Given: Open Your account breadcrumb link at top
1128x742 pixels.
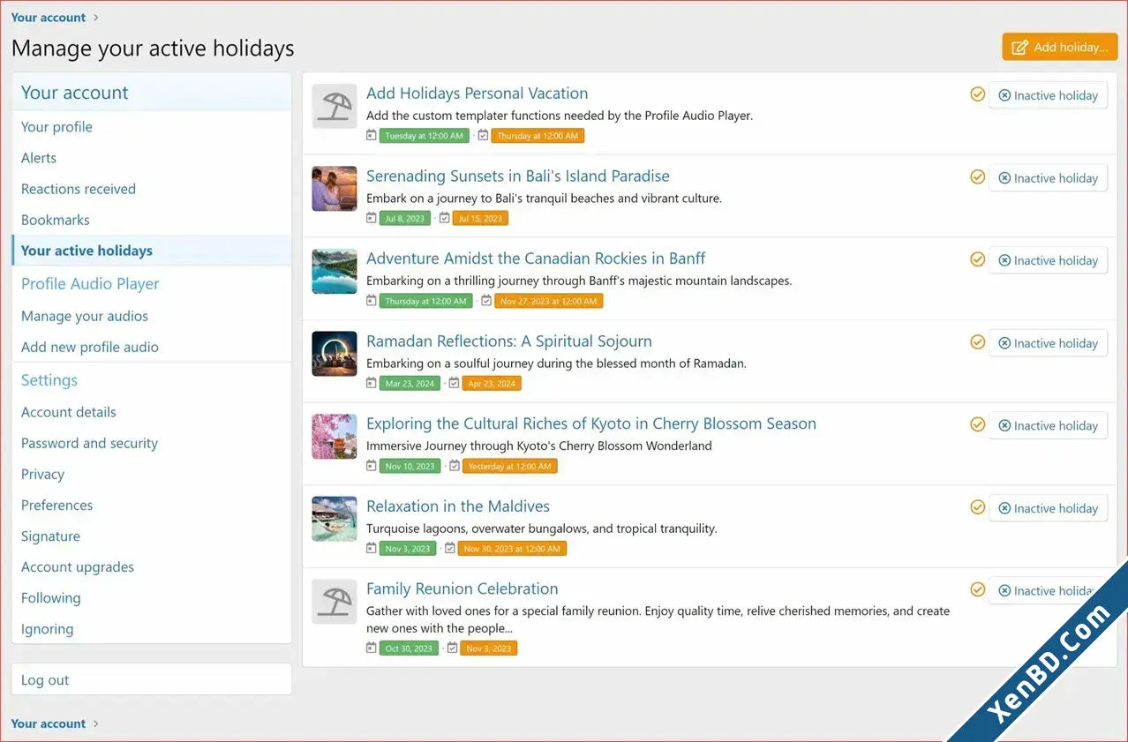Looking at the screenshot, I should click(49, 18).
